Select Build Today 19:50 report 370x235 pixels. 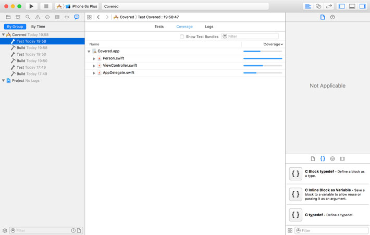coord(43,60)
